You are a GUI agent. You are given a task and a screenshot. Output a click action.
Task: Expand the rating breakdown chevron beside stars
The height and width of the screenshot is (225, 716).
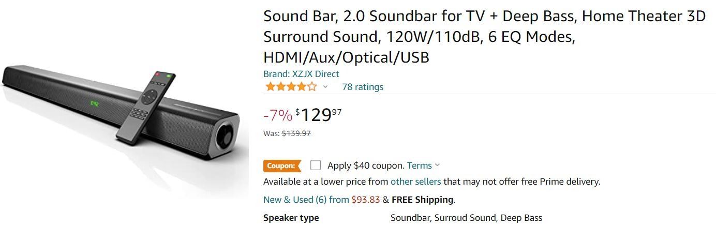(x=325, y=87)
